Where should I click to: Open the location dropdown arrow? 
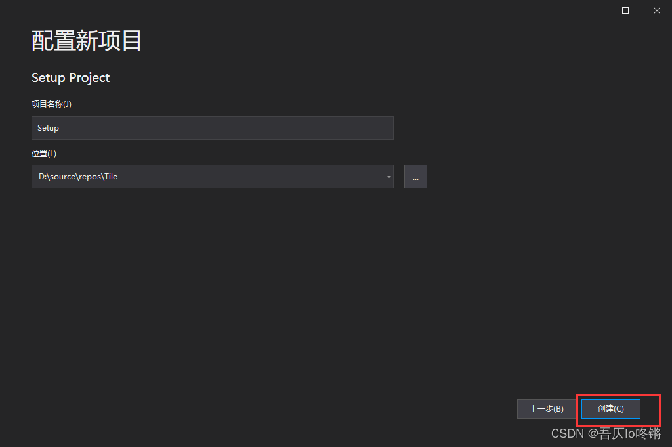point(388,176)
